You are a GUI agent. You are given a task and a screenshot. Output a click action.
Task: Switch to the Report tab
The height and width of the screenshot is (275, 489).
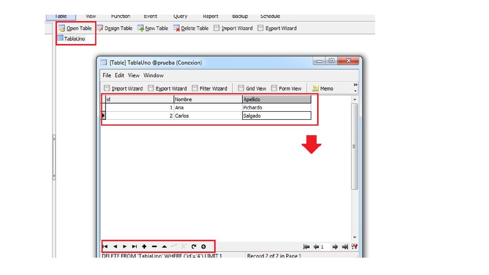211,17
